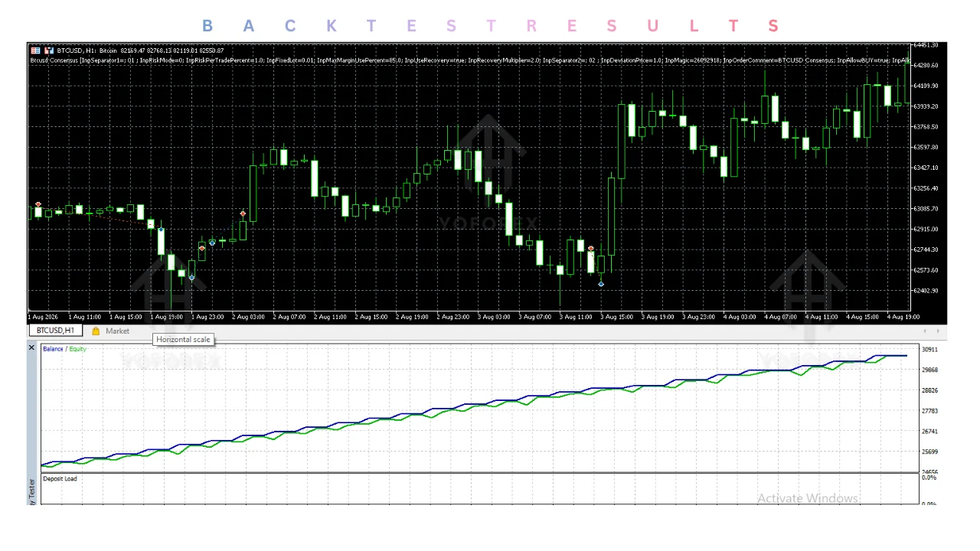Click equity scale value 30911
Screen dimensions: 980x551
tap(931, 350)
